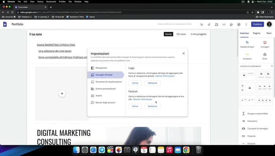This screenshot has height=156, width=275.
Task: Bookmark this page with the star icon
Action: pyautogui.click(x=252, y=12)
